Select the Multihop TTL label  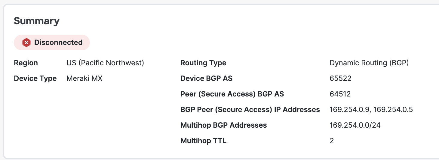(203, 141)
